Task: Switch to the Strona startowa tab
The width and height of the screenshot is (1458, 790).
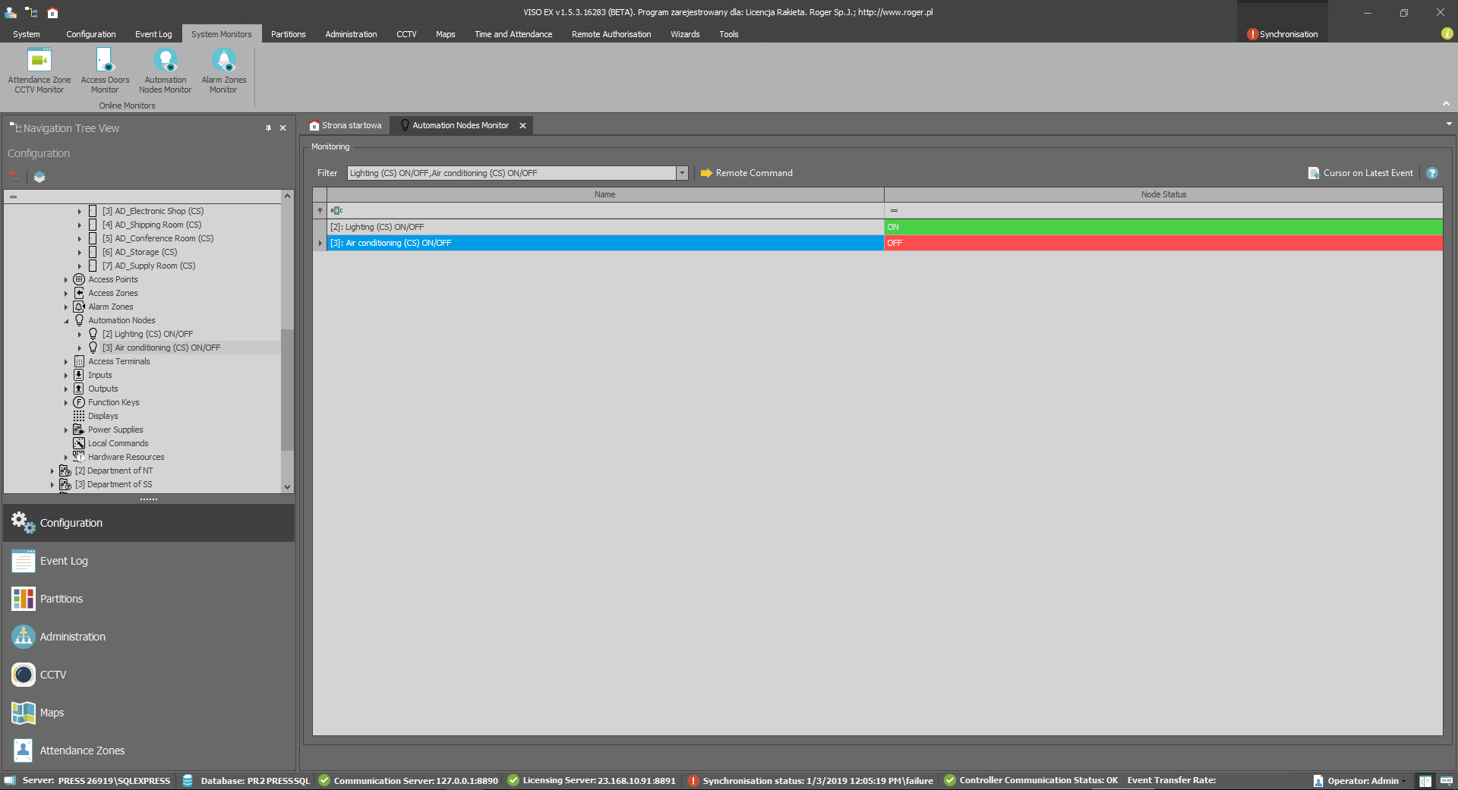Action: click(x=346, y=125)
